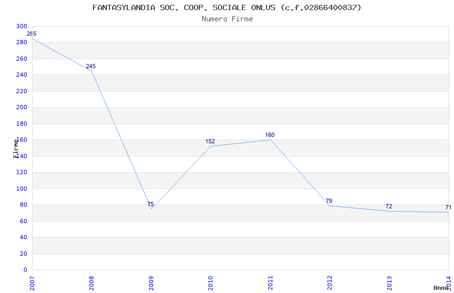Select the data point labeled 75

[151, 205]
